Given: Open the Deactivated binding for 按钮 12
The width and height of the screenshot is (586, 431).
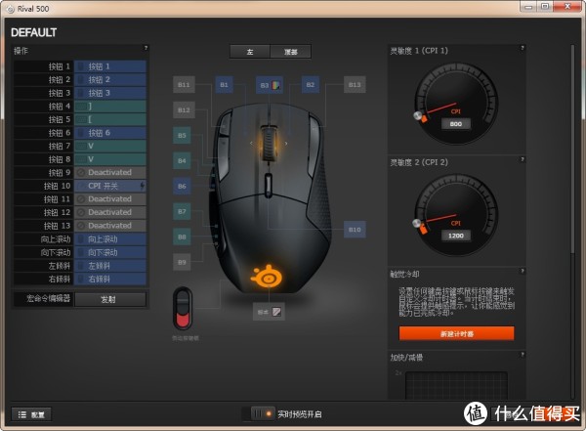Looking at the screenshot, I should point(109,212).
